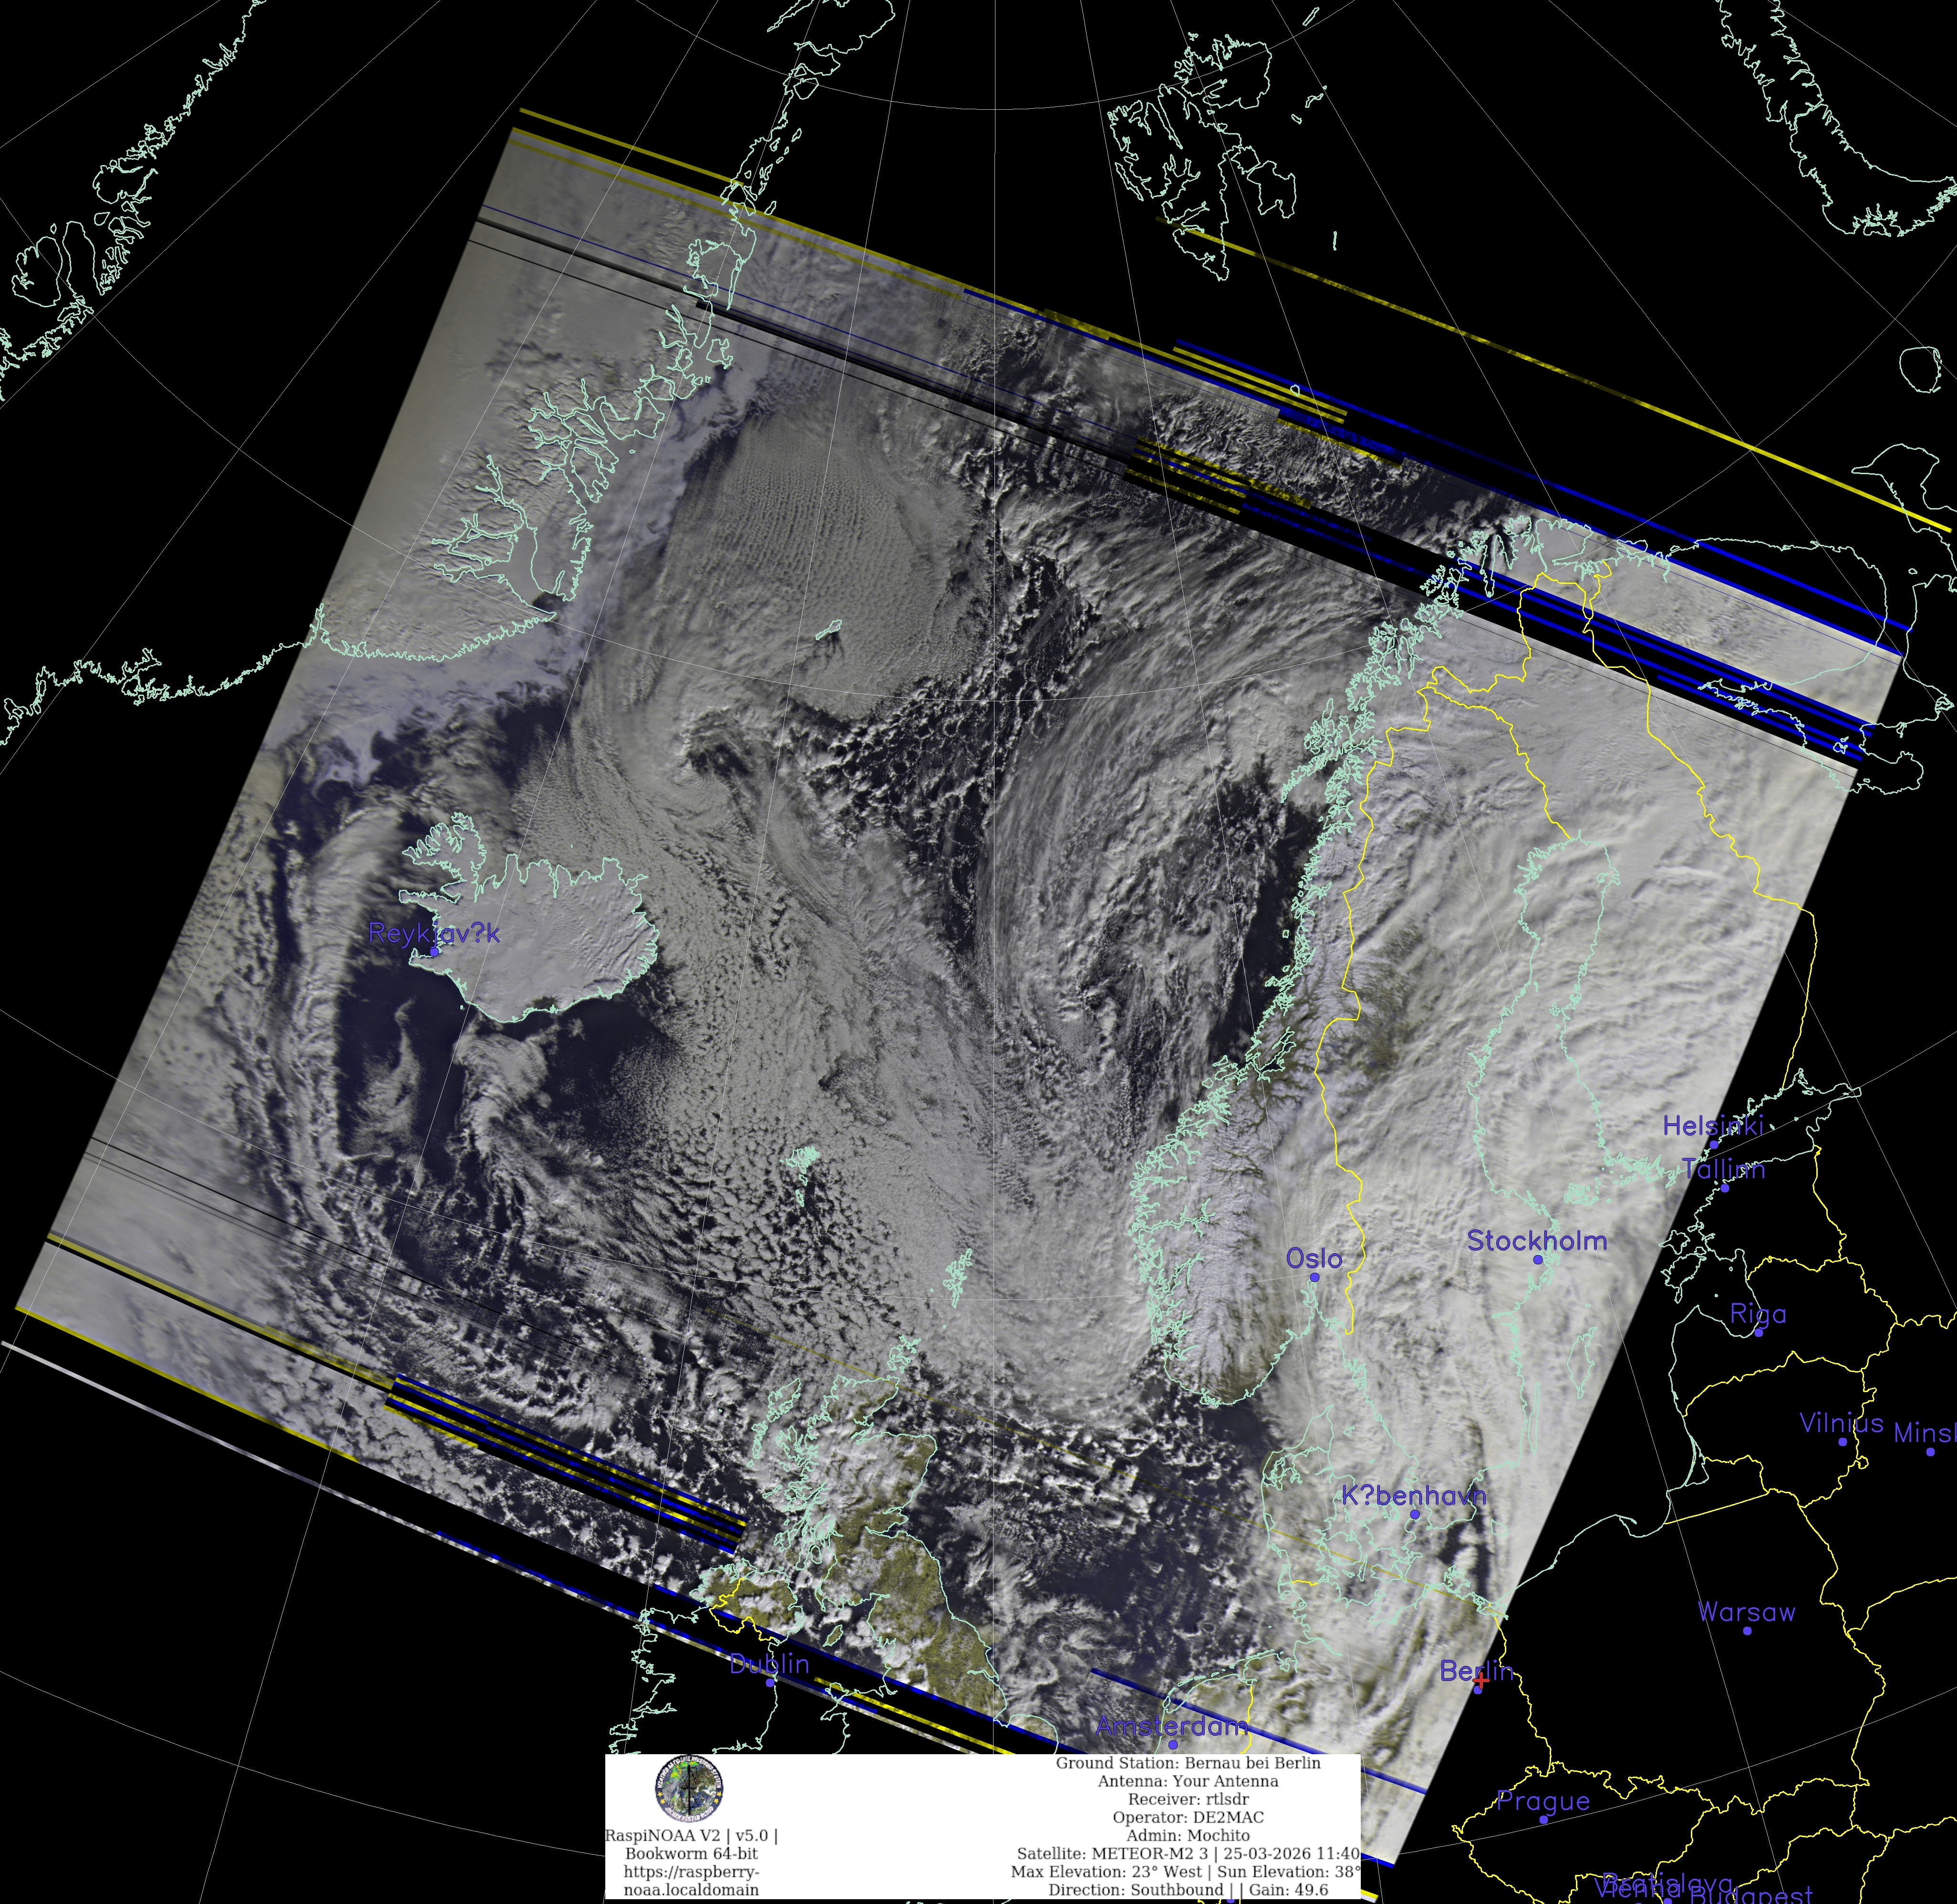Click the Dublin city marker dot
Screen dimensions: 1957x1904
pyautogui.click(x=770, y=1682)
